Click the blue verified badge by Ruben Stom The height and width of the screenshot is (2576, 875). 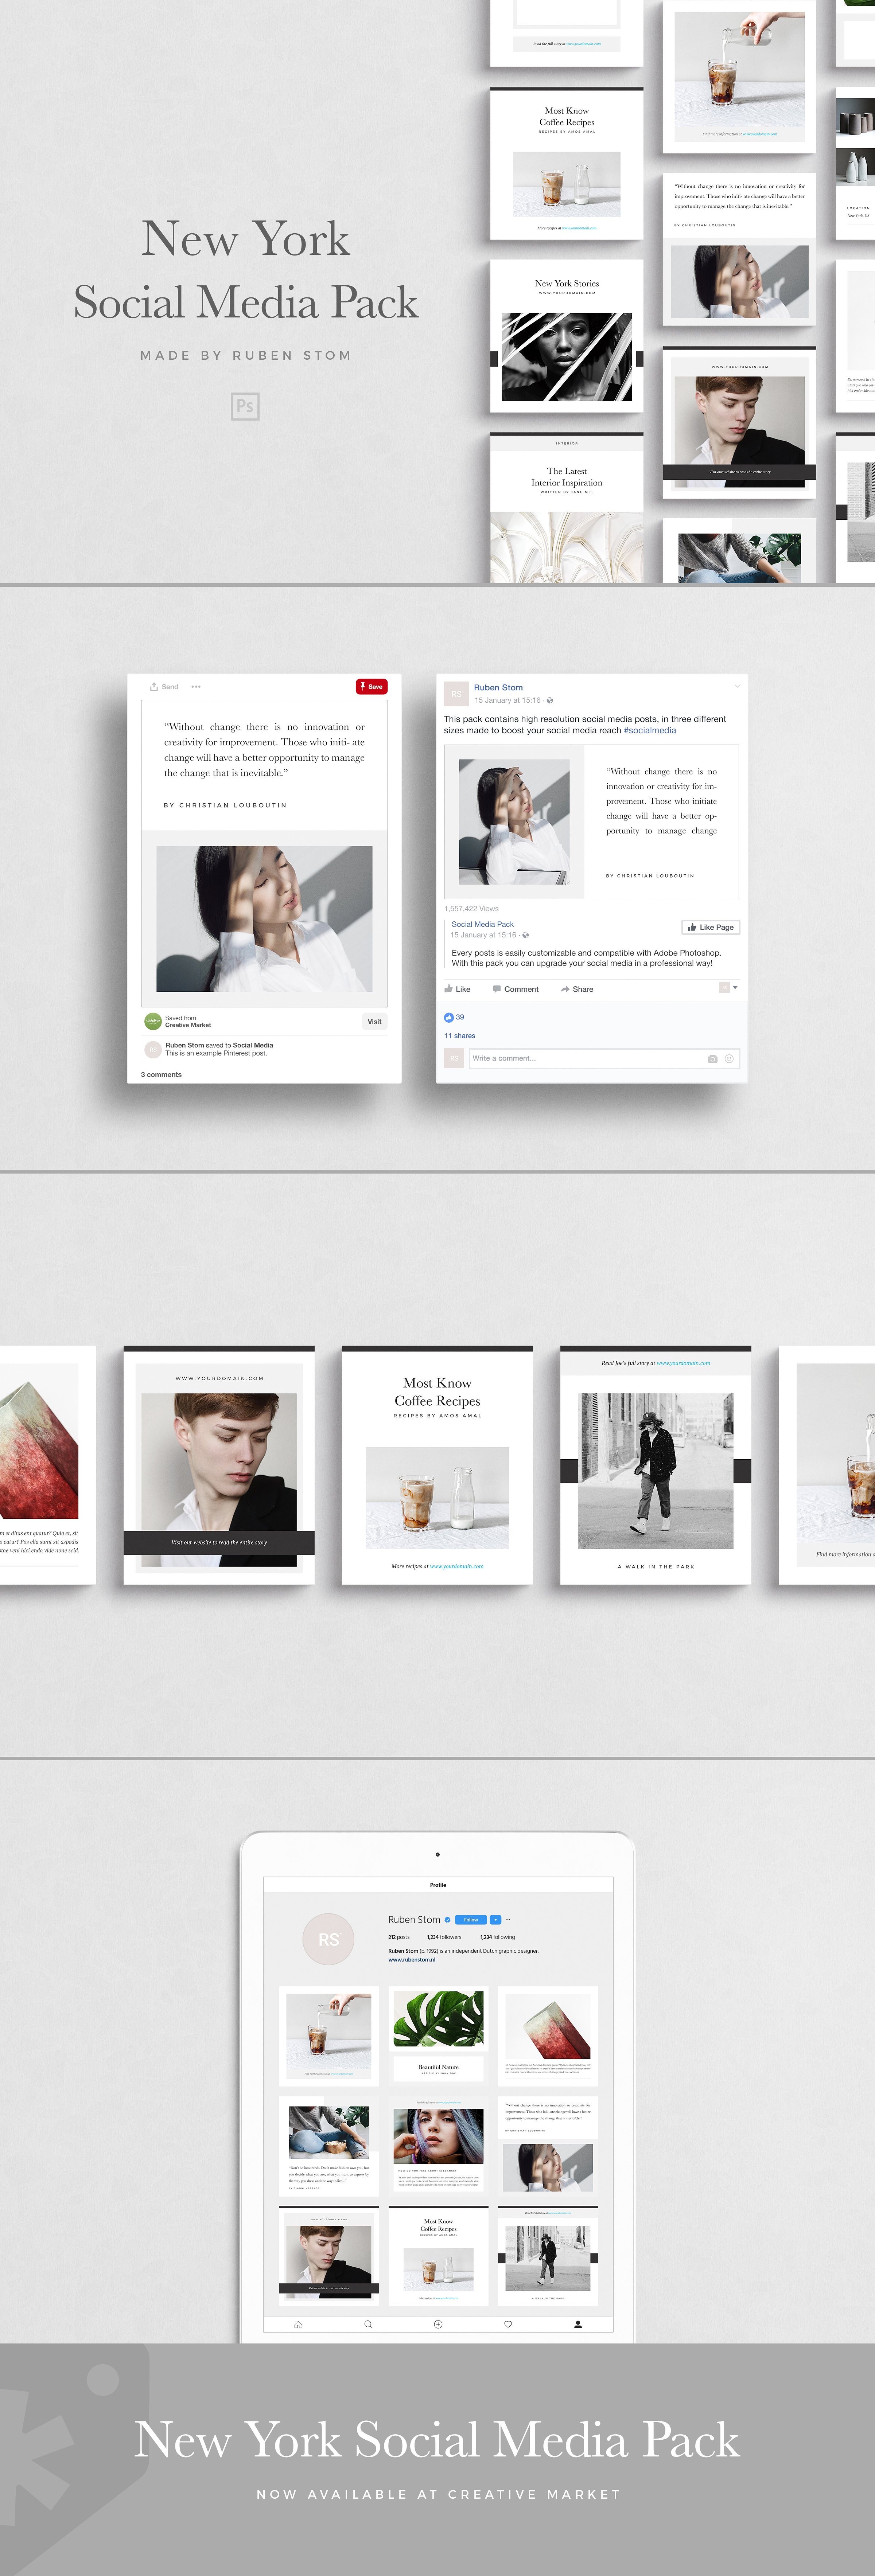[447, 1920]
